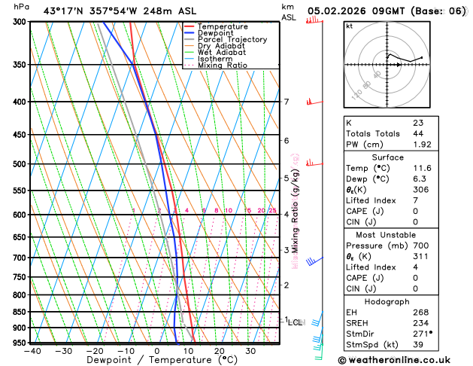Click the 'Hodograph' section heading

[x=387, y=302]
